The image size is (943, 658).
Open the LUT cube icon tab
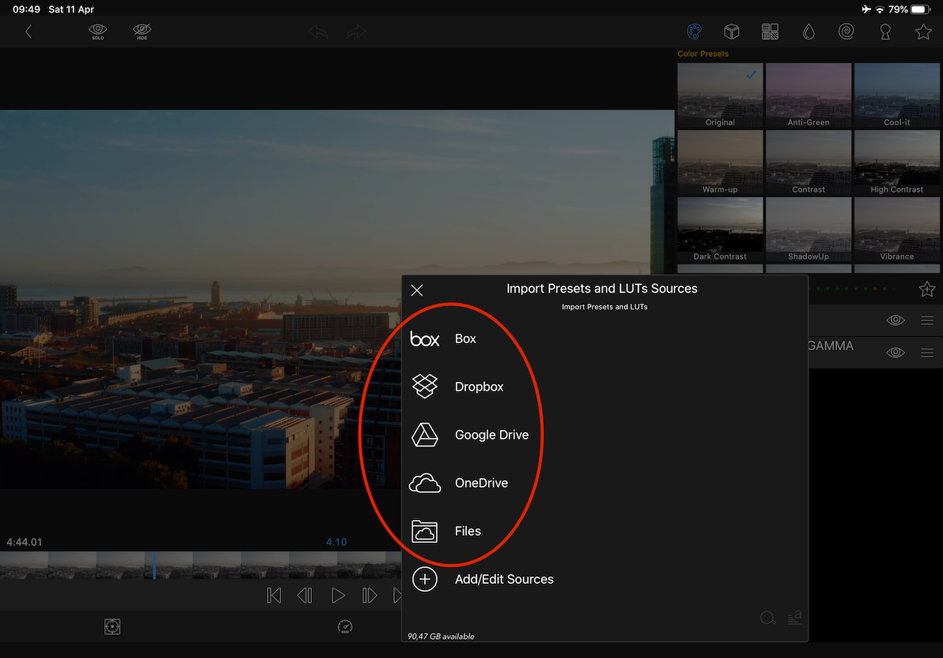tap(732, 32)
